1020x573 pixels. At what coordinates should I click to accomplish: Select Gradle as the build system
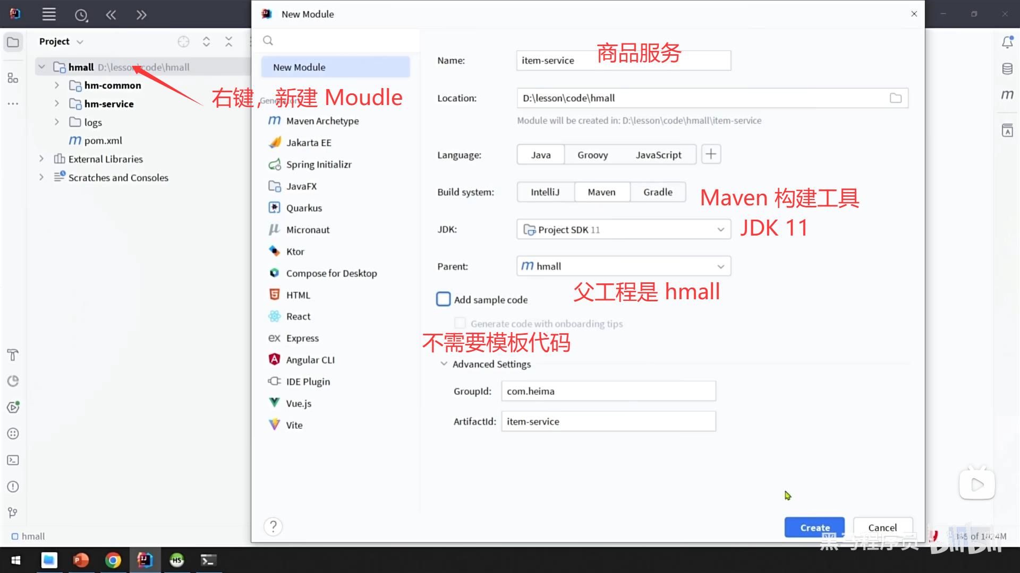pos(658,192)
